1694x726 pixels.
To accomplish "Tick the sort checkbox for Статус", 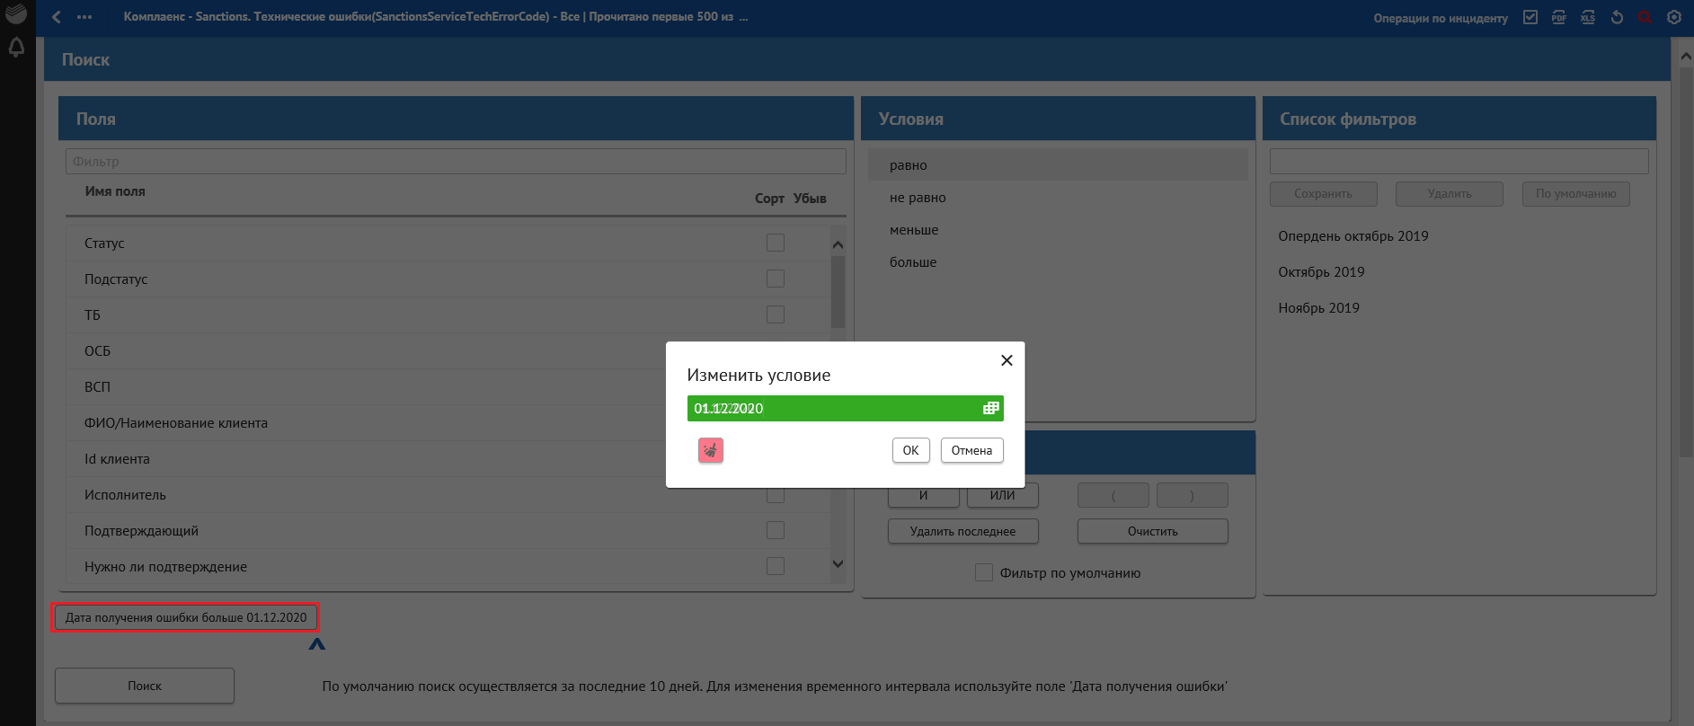I will click(x=775, y=243).
